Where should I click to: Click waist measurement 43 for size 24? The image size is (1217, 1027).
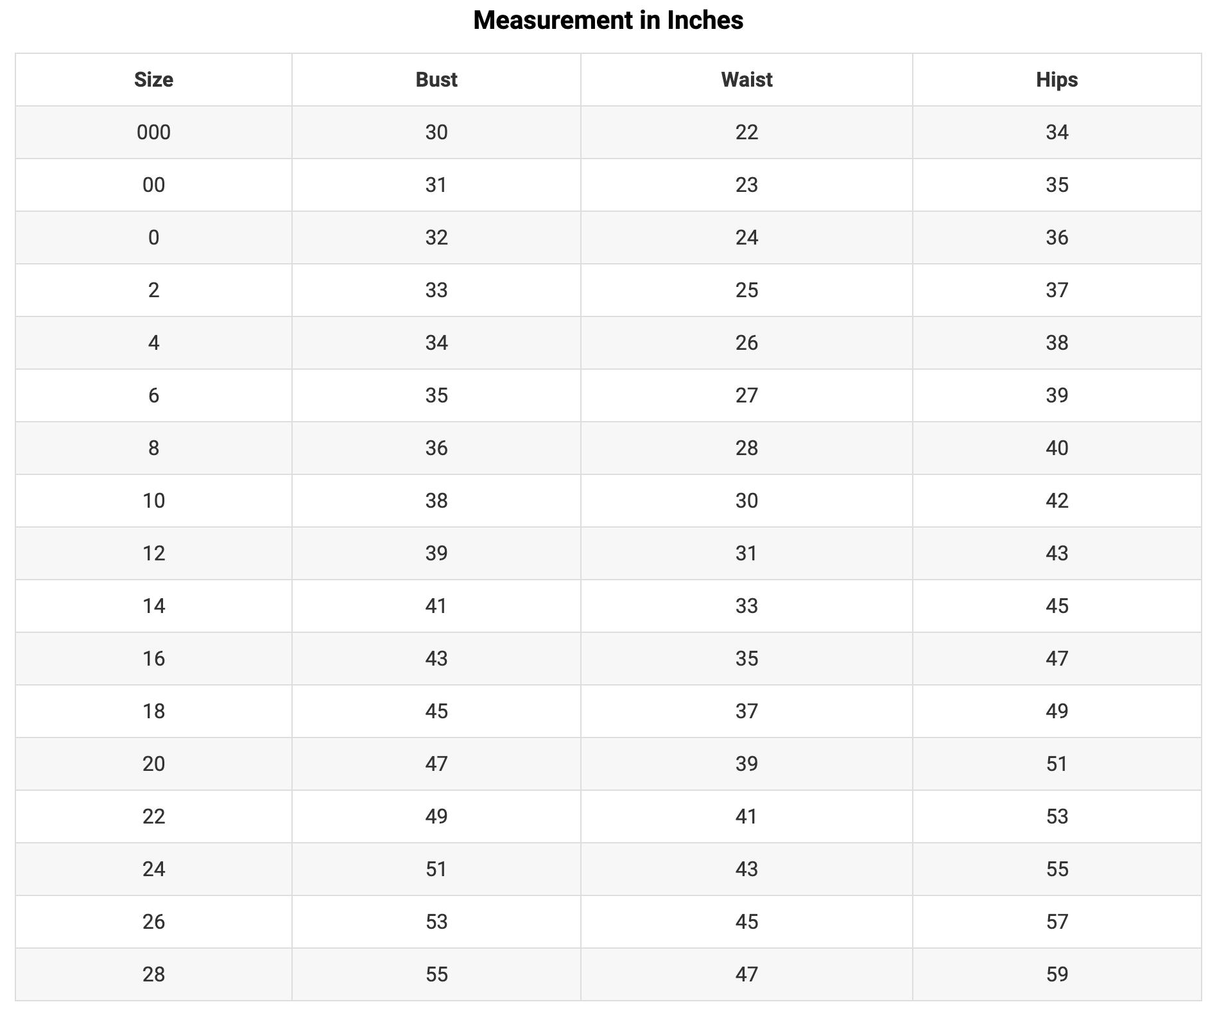pyautogui.click(x=747, y=869)
